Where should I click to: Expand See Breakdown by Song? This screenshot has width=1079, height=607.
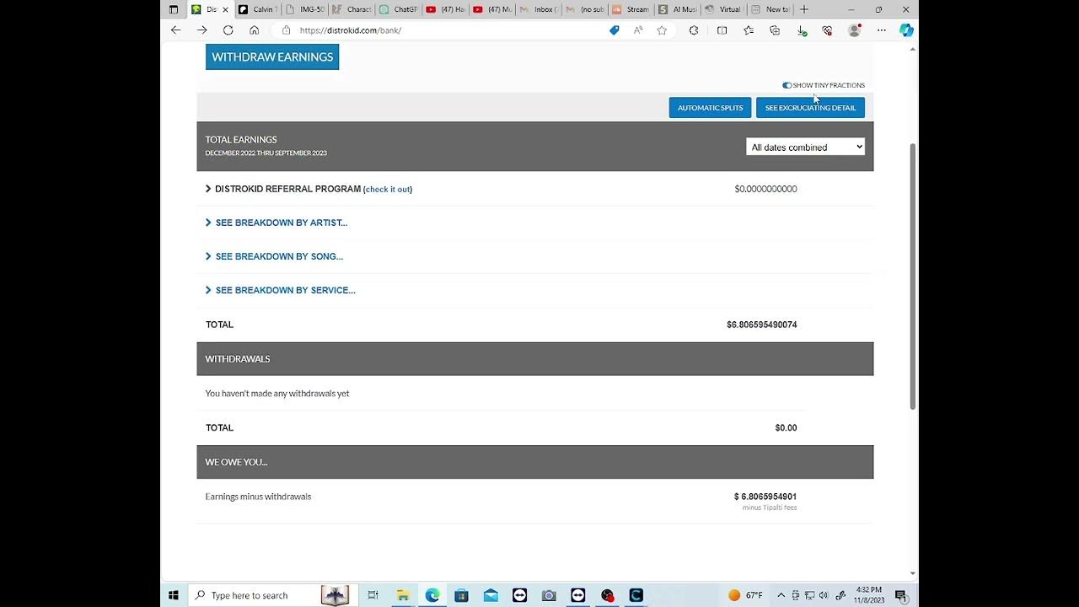274,256
